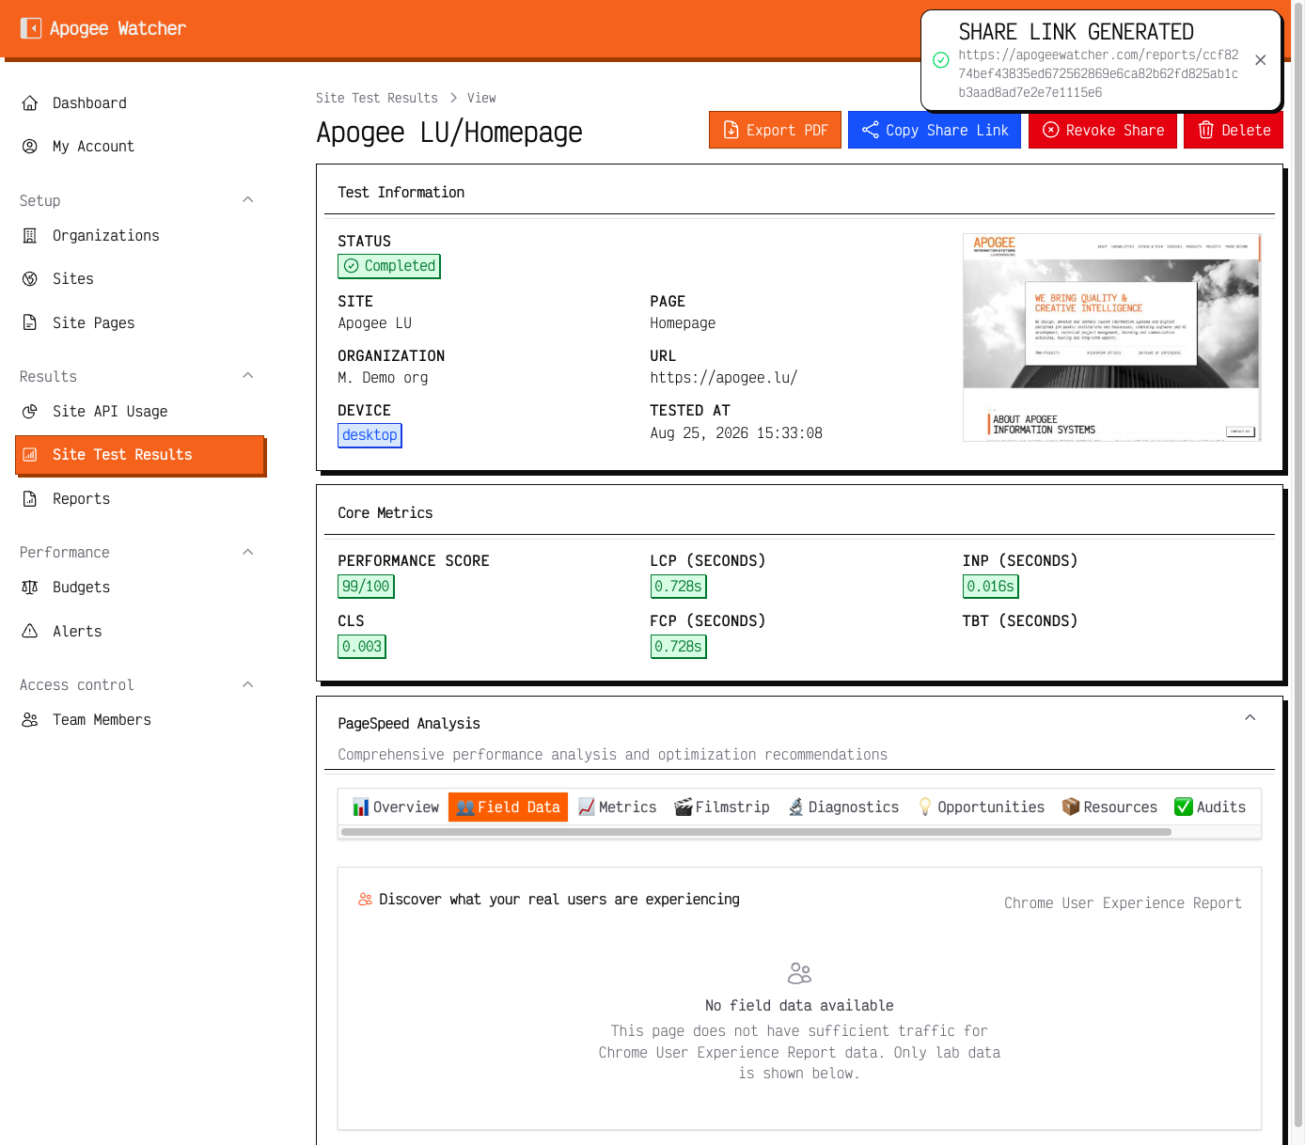Click the 99/100 performance score badge
1305x1145 pixels.
click(366, 587)
